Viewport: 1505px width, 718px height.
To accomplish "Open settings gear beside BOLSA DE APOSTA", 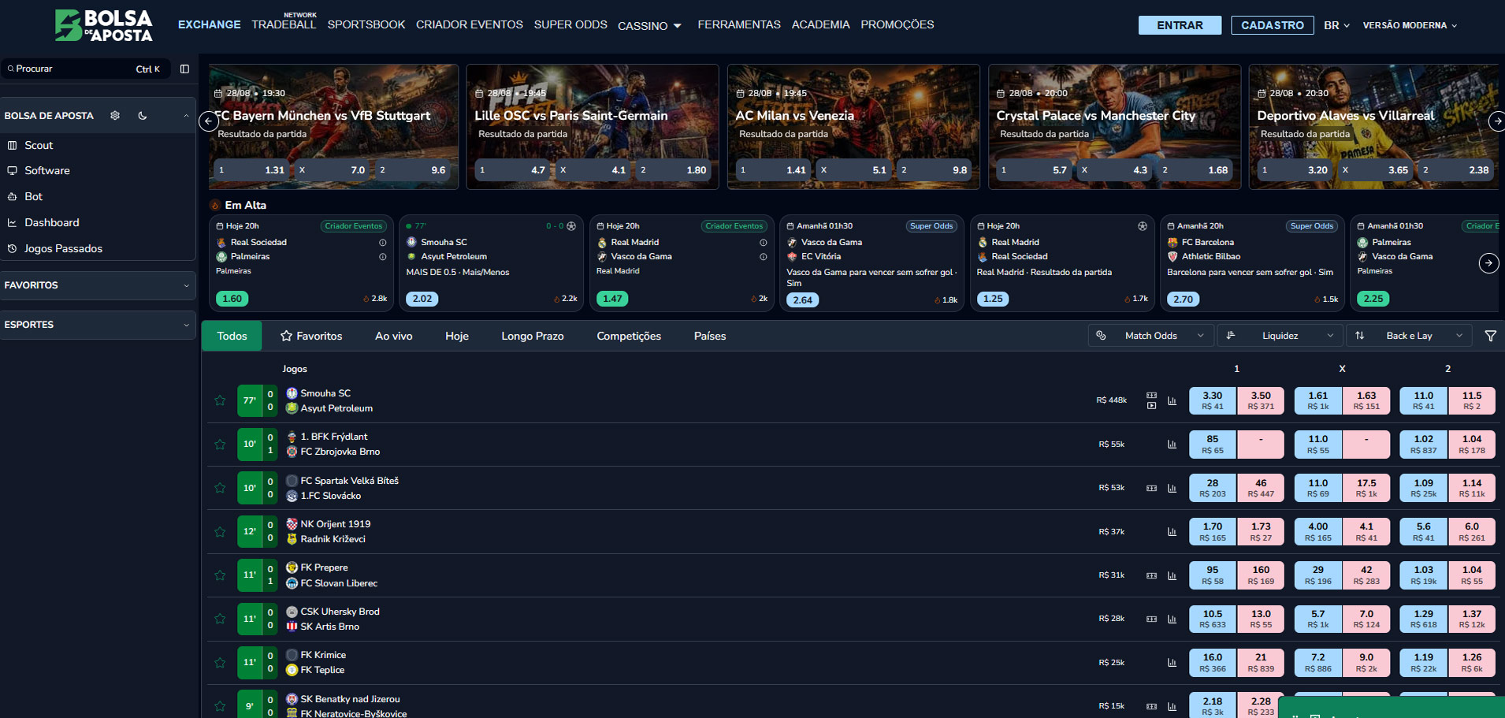I will point(115,115).
